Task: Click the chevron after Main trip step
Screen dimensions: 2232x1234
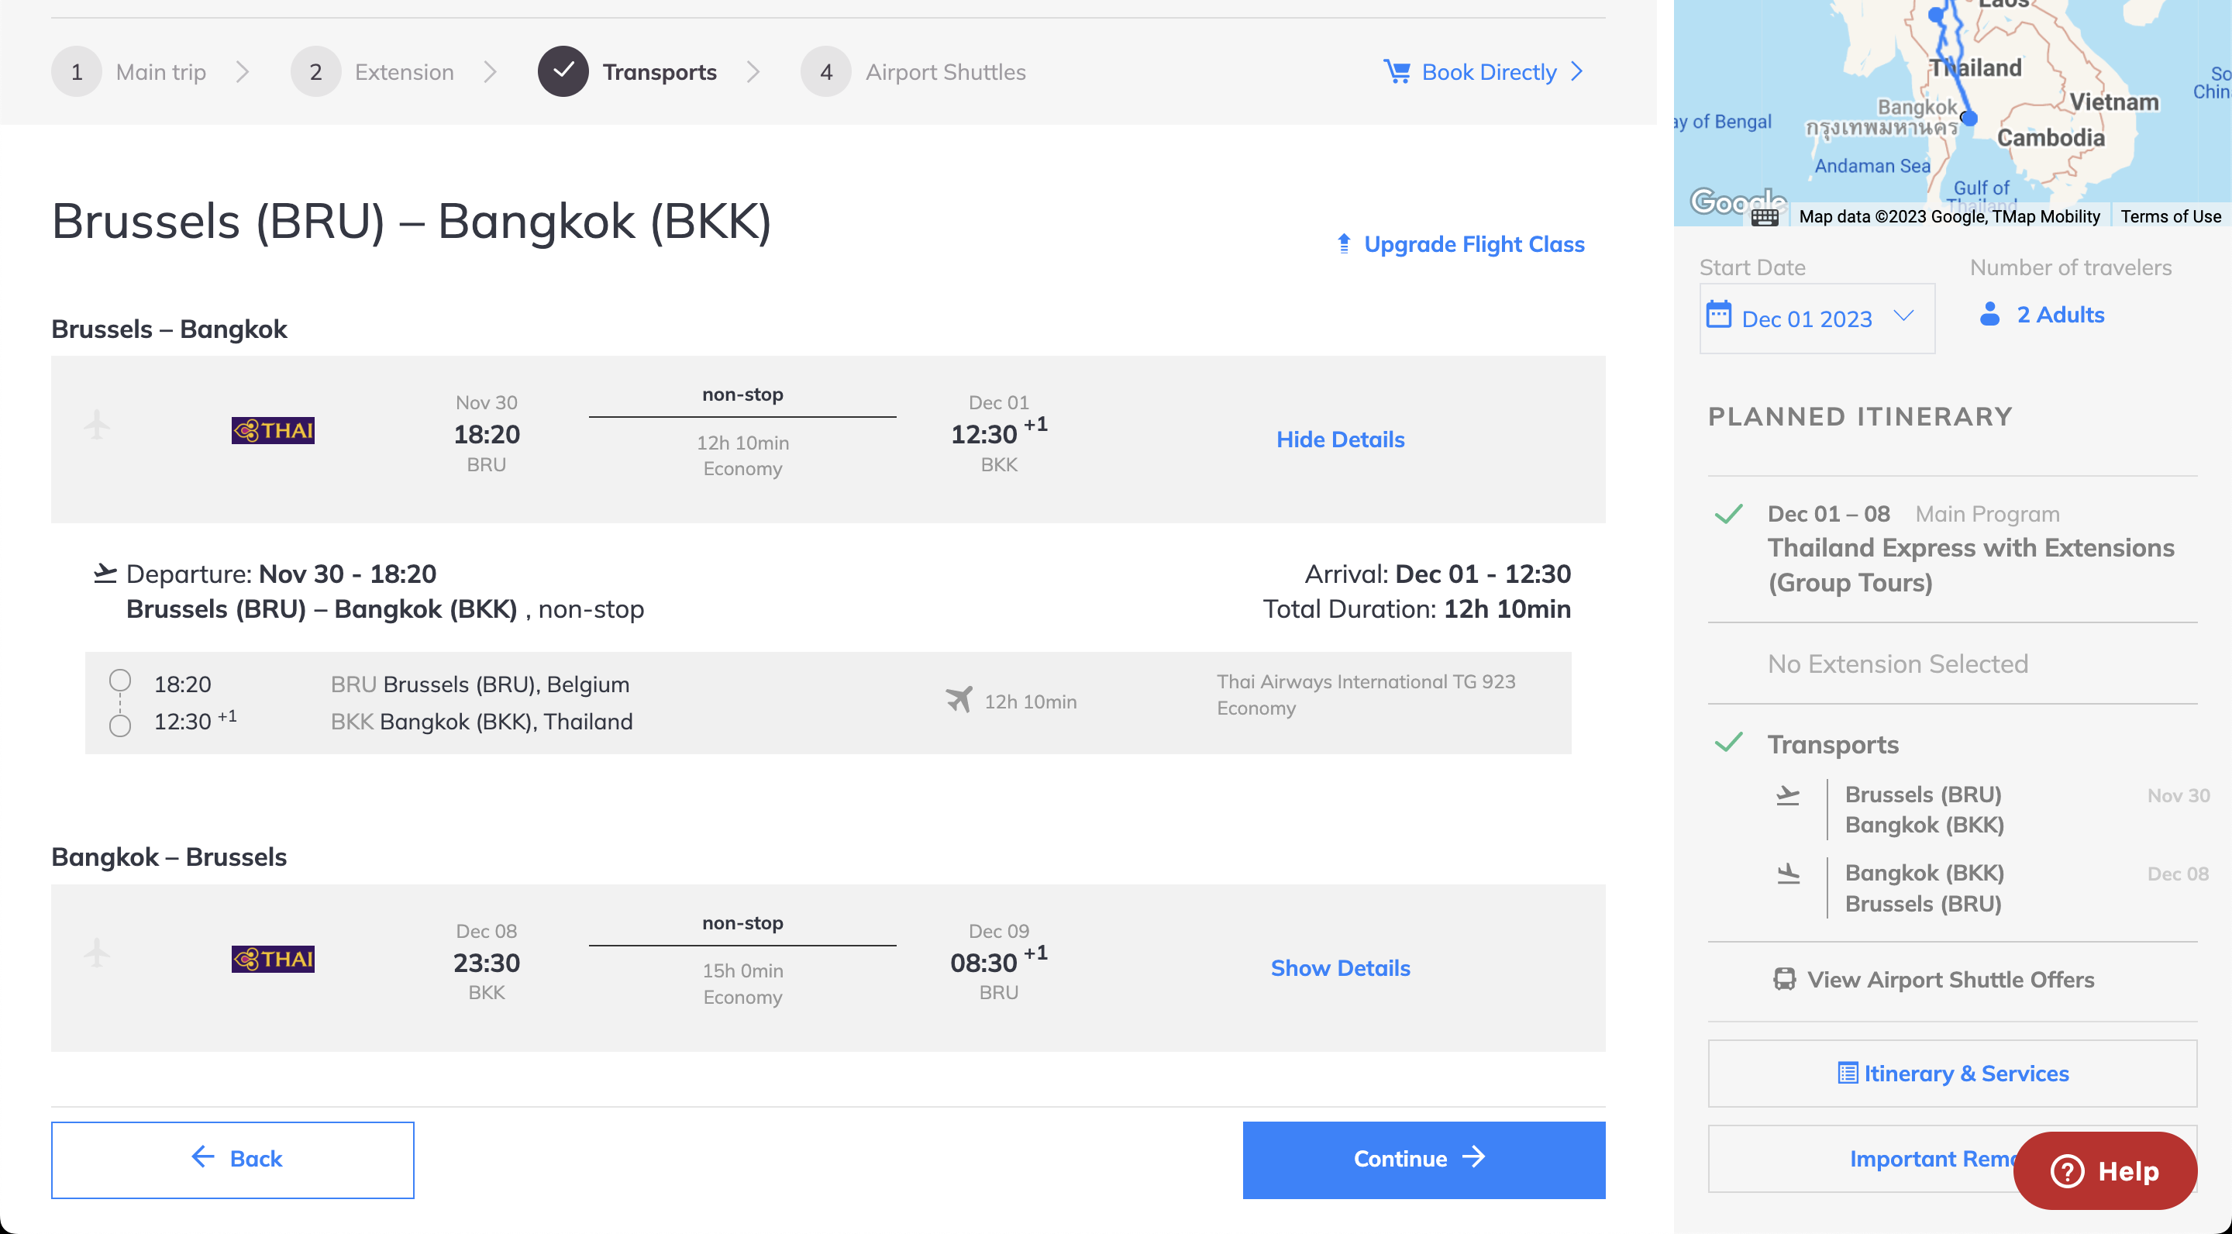Action: [243, 71]
